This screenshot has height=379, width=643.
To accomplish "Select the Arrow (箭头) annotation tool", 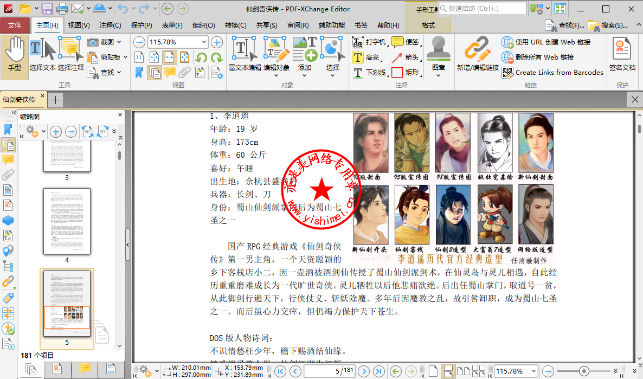I will tap(406, 57).
